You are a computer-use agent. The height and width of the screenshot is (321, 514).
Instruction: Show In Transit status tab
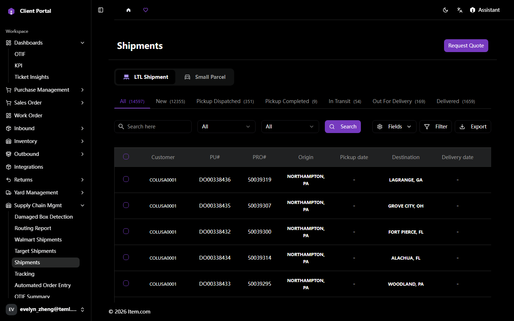click(345, 101)
